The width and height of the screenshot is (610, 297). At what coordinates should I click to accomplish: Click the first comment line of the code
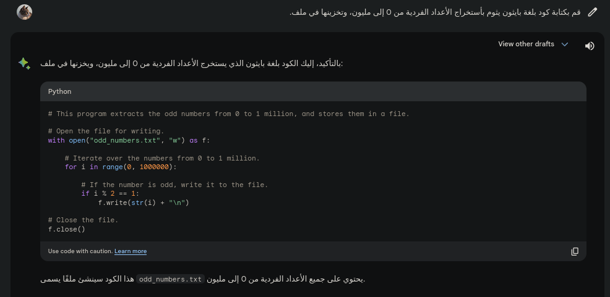coord(228,114)
